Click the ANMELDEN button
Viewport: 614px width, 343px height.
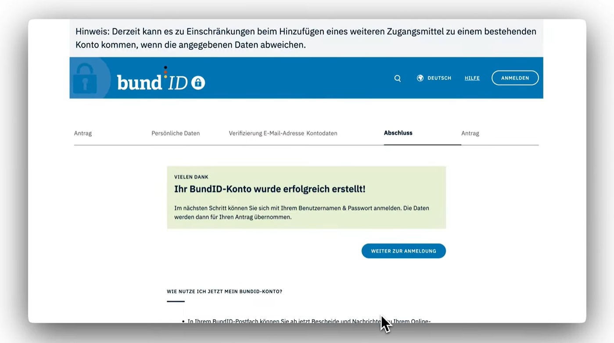pos(515,78)
